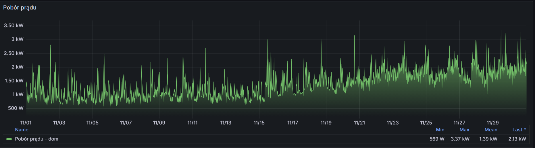535x148 pixels.
Task: Click the green series color indicator in legend
Action: 9,139
